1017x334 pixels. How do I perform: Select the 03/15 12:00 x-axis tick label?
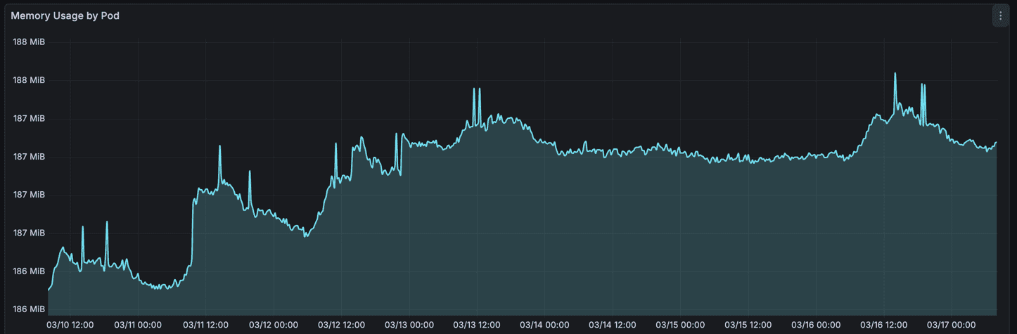tap(748, 325)
